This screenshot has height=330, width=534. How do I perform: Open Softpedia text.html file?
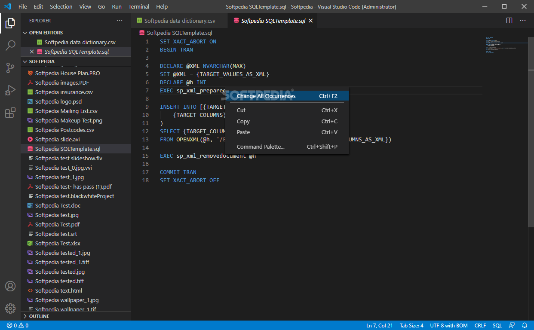click(x=75, y=290)
